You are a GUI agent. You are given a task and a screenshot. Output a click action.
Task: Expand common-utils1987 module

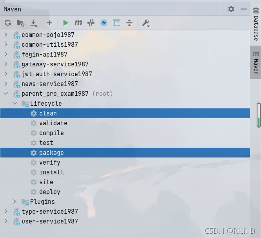[x=6, y=44]
